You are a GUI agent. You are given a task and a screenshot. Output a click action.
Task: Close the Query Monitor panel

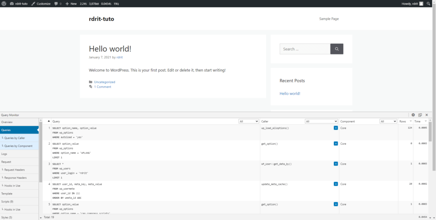[x=427, y=115]
